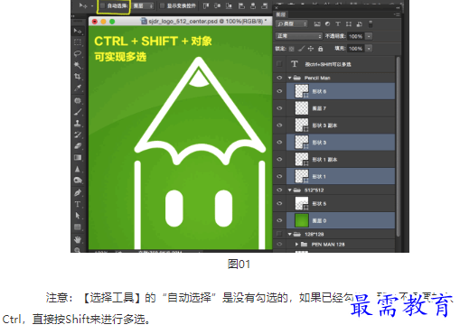The height and width of the screenshot is (334, 460).
Task: Select the Rectangular Marquee tool
Action: coord(78,42)
